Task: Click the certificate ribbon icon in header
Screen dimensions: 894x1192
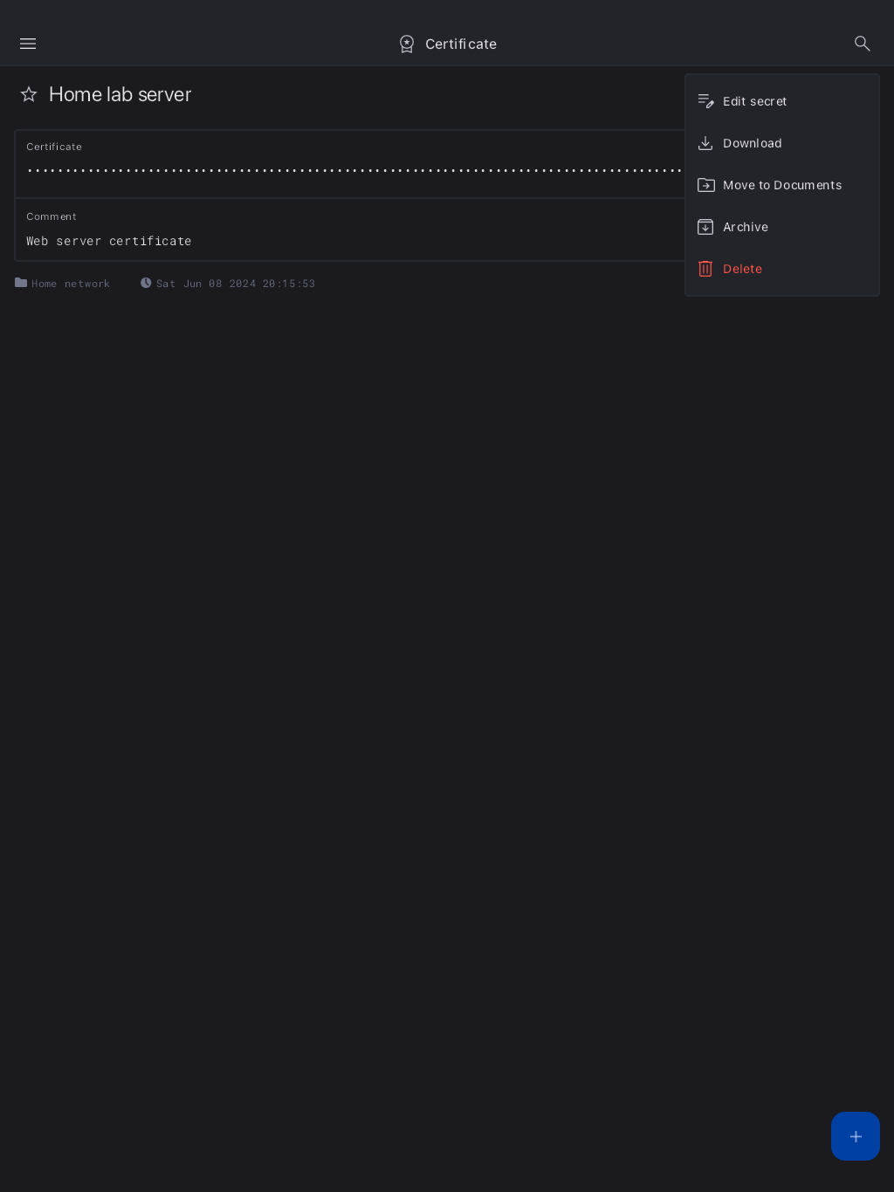Action: pos(407,44)
